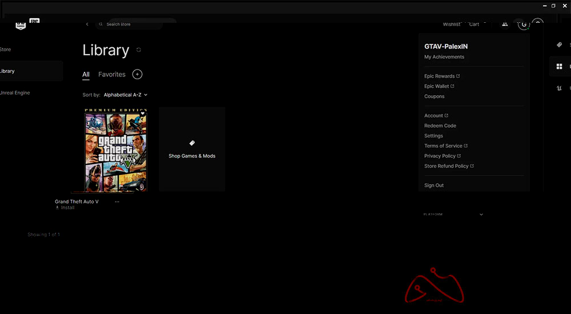Click the price tag icon in Shop Games & Mods
Screen dimensions: 571x314
pos(192,143)
